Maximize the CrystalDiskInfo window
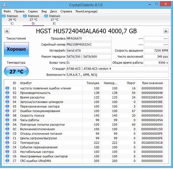 (x=157, y=4)
